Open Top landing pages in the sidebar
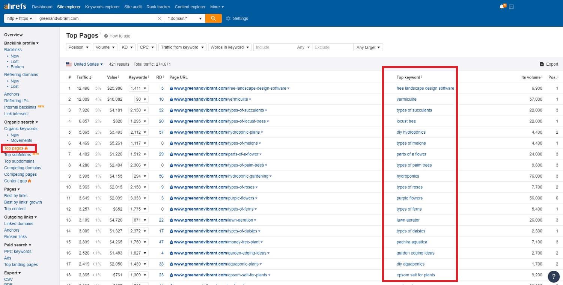This screenshot has height=285, width=563. tap(21, 265)
